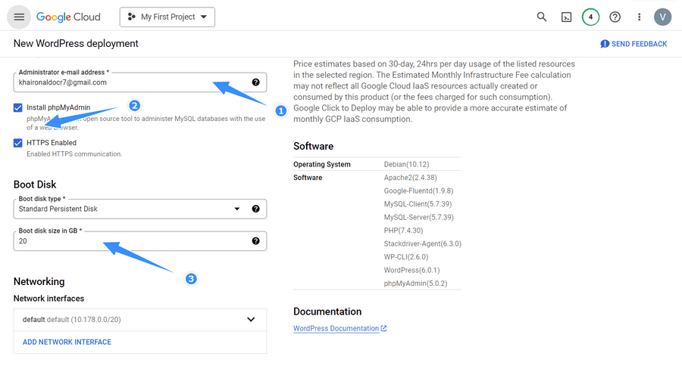Click the Google Cloud logo

(x=68, y=17)
